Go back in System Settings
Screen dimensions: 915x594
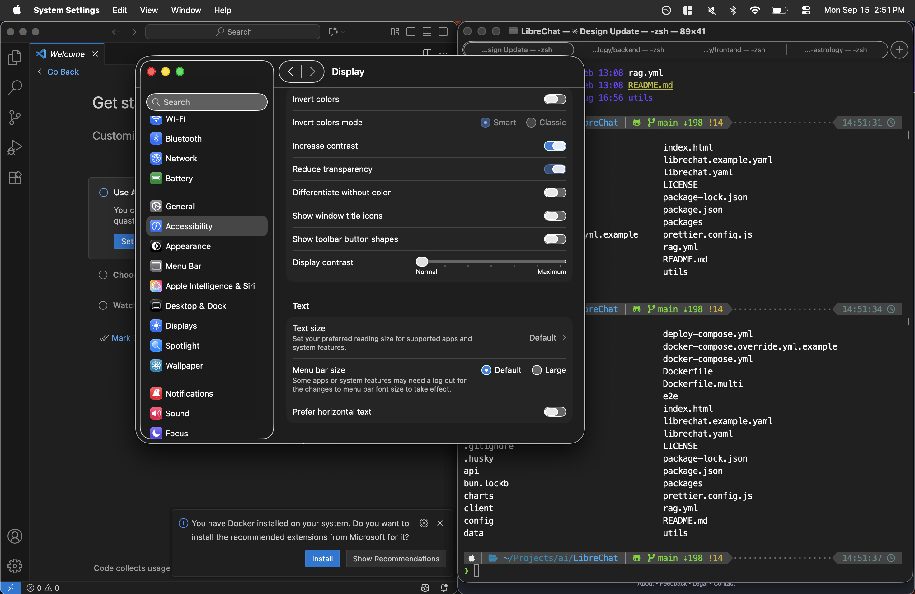(291, 72)
